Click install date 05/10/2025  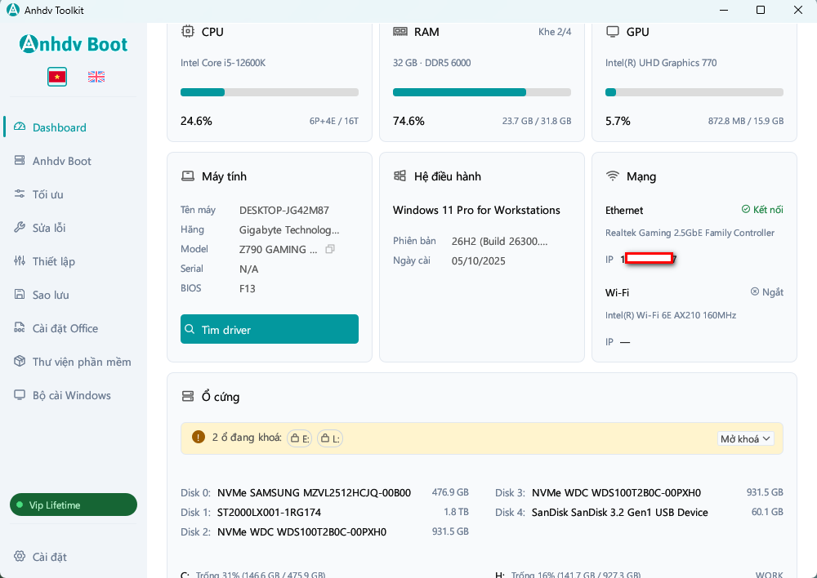click(x=478, y=261)
